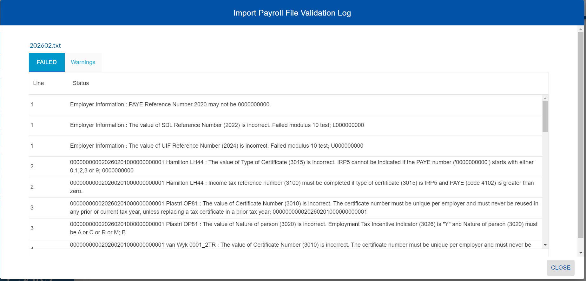Open the 202602.txt file link
586x281 pixels.
tap(45, 45)
